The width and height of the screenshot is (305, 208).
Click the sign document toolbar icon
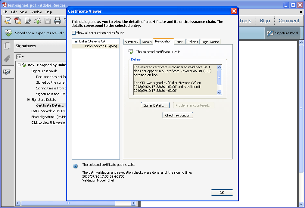(x=28, y=21)
